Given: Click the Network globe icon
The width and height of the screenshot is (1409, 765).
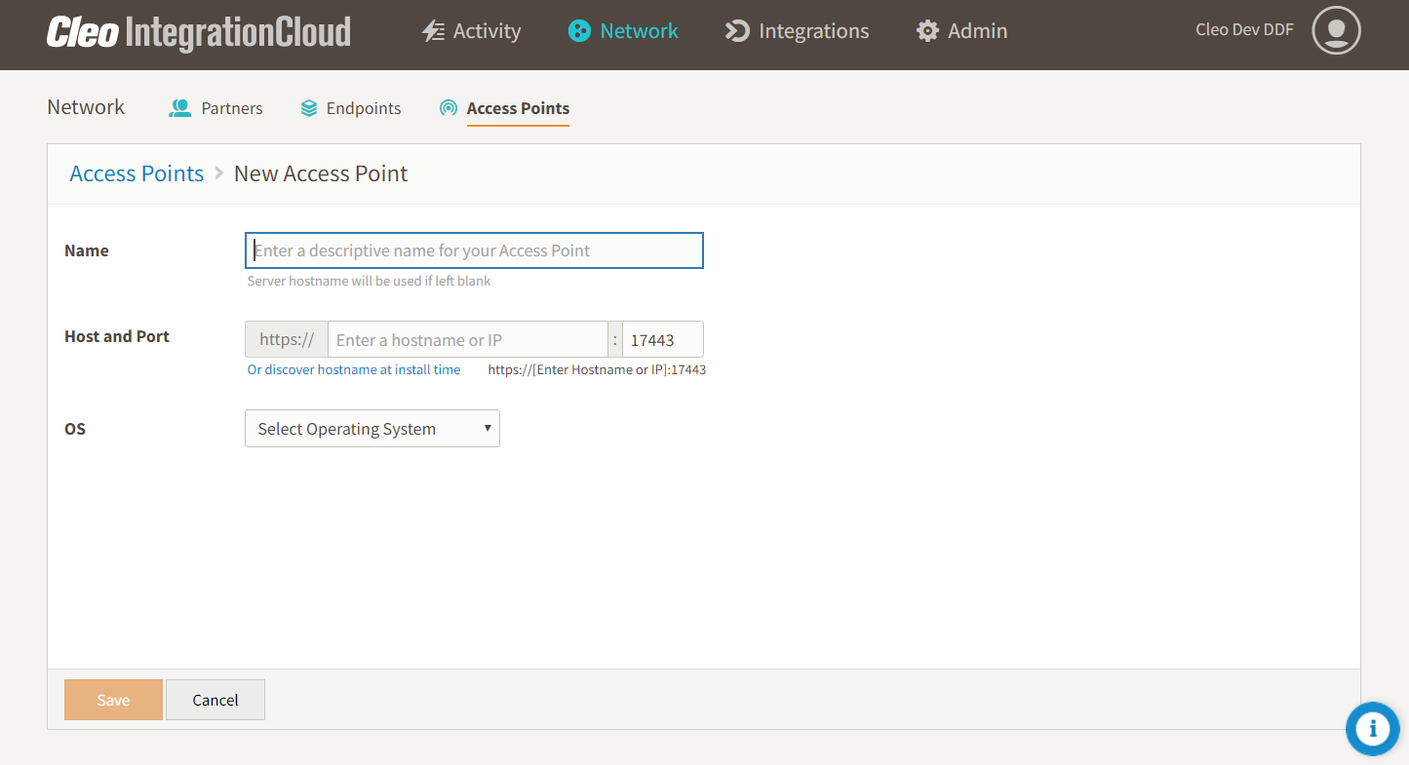Looking at the screenshot, I should [x=579, y=31].
